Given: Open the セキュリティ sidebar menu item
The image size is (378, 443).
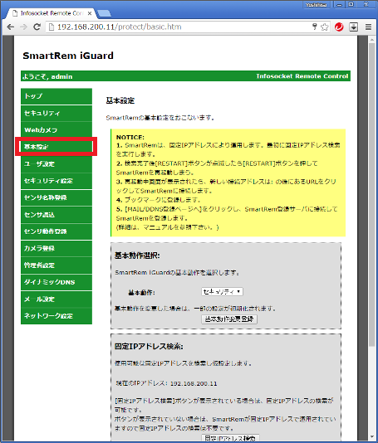Looking at the screenshot, I should (x=56, y=114).
